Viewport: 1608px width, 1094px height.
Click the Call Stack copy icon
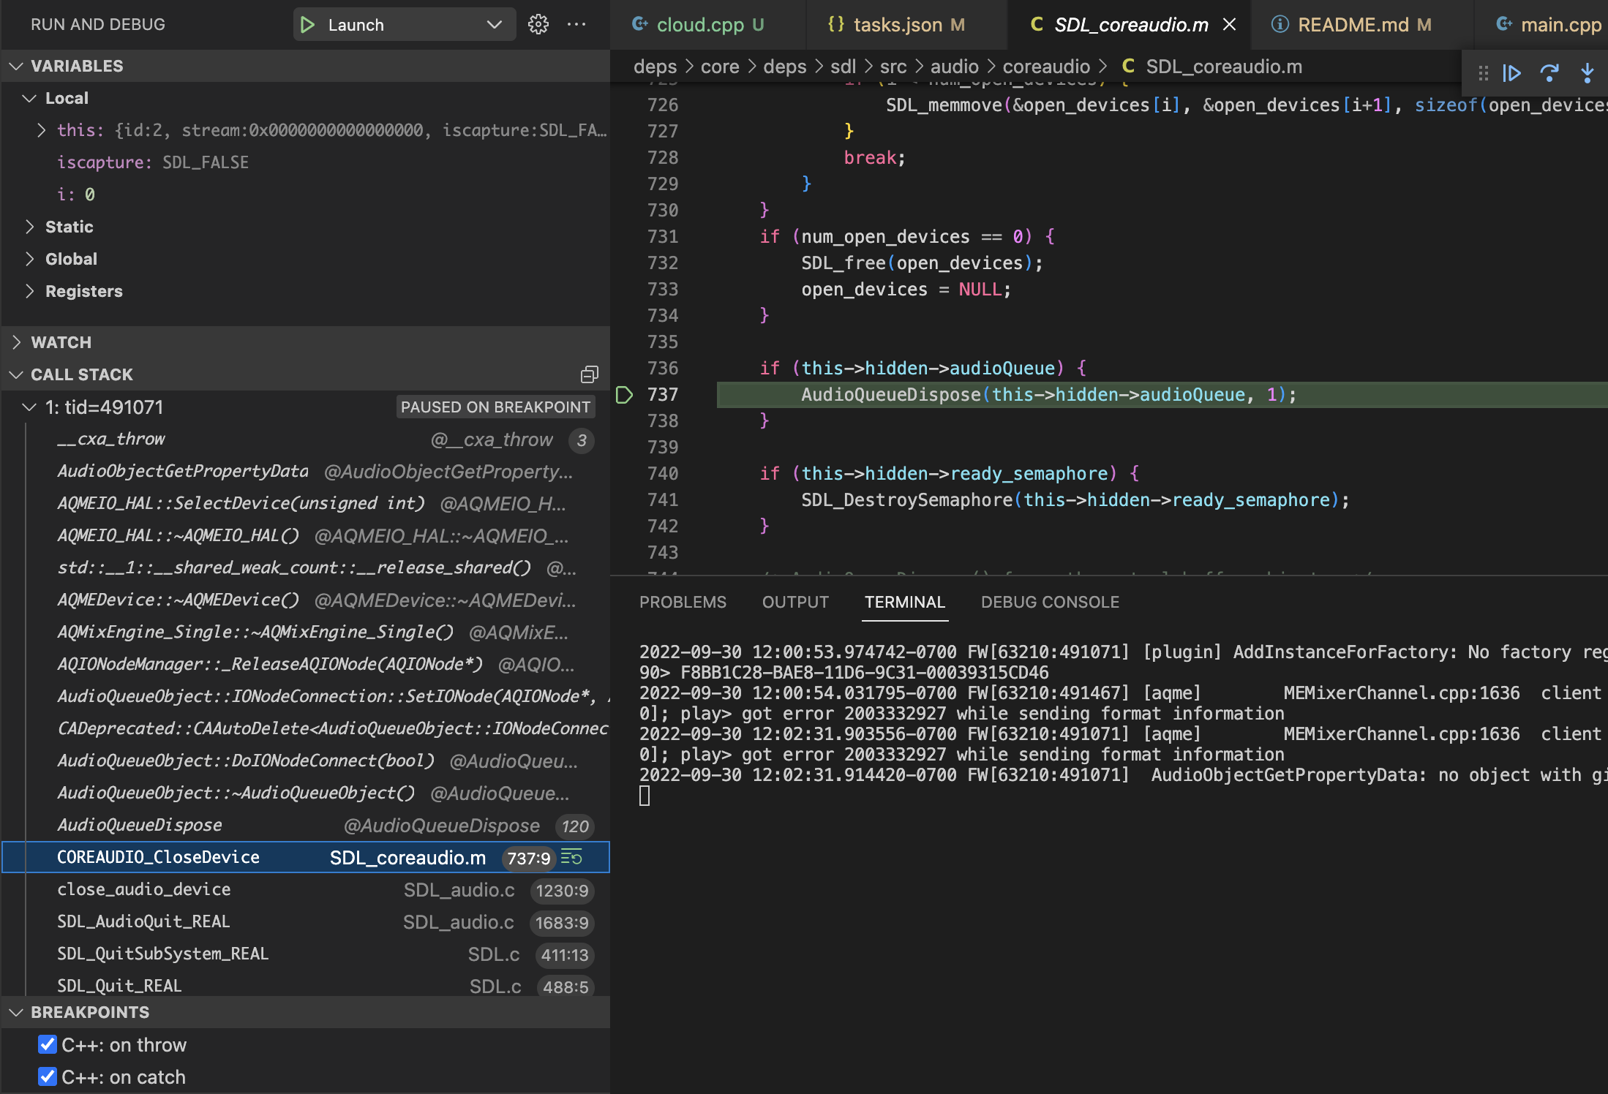tap(589, 374)
